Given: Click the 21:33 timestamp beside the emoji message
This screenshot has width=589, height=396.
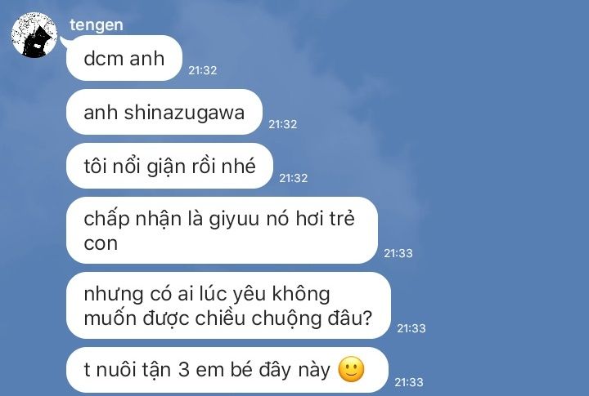Looking at the screenshot, I should [x=409, y=382].
